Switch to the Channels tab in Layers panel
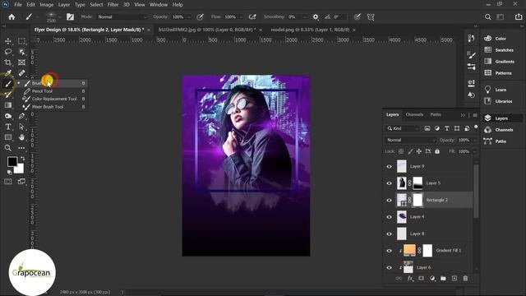The width and height of the screenshot is (526, 296). 414,115
